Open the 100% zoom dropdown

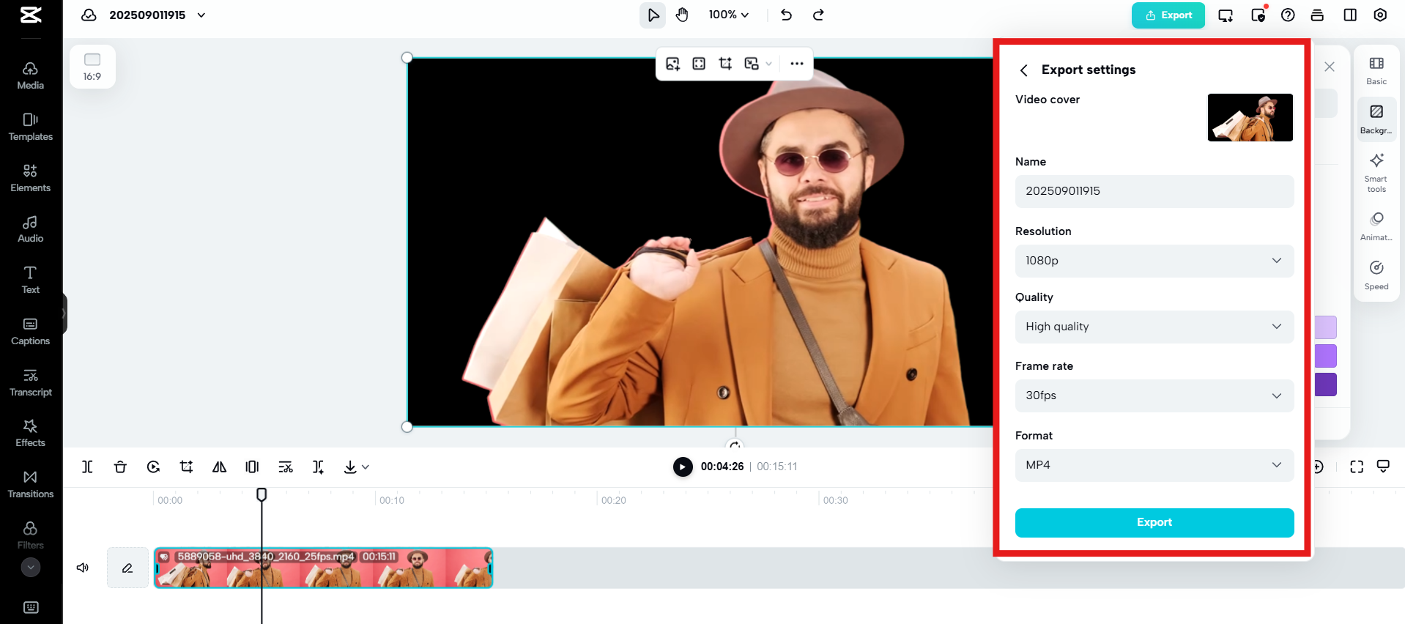(729, 15)
